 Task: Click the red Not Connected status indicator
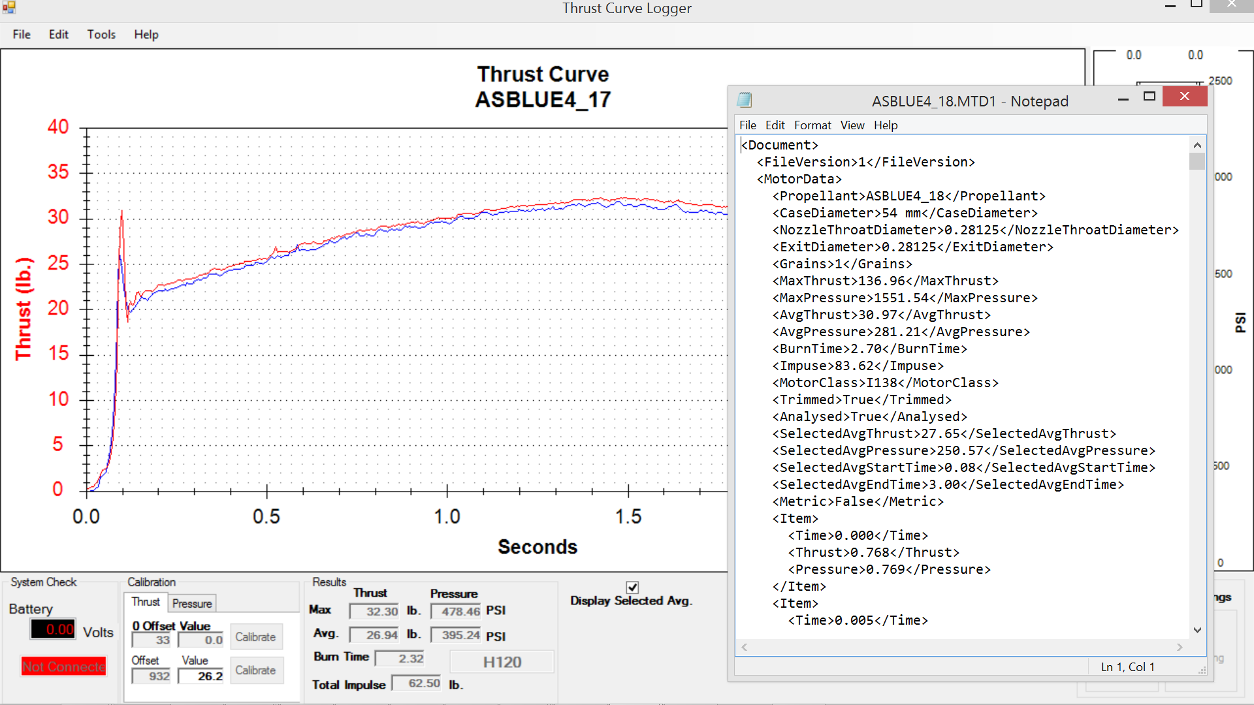click(63, 666)
